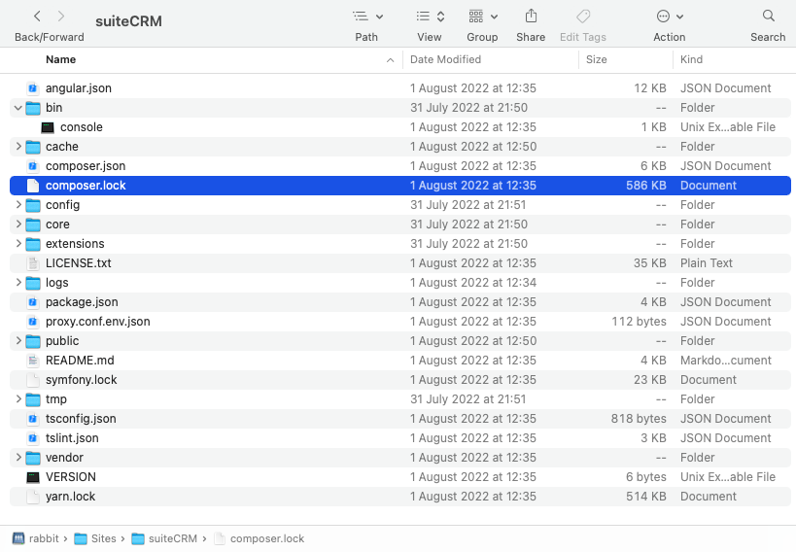Open the Action ellipsis menu

click(x=669, y=17)
